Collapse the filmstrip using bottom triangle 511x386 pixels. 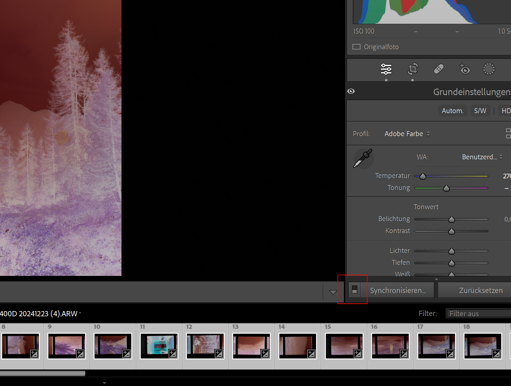point(104,383)
